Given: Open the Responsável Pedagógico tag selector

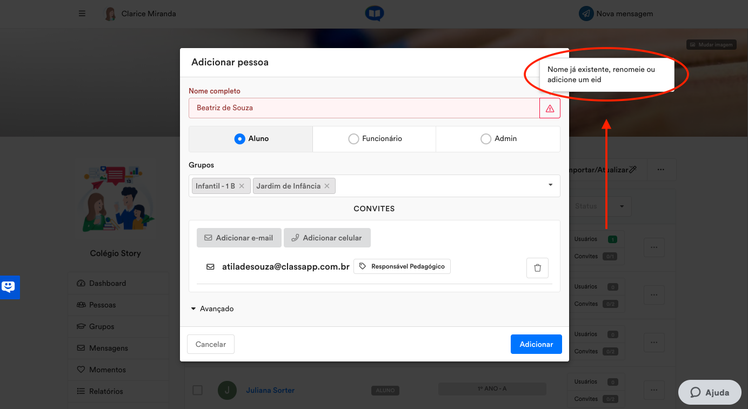Looking at the screenshot, I should pos(402,266).
